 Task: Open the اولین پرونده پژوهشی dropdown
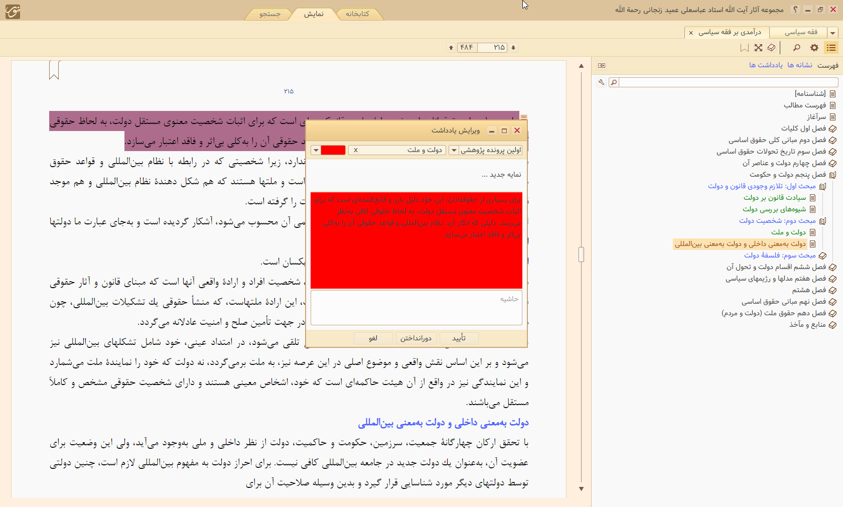click(454, 150)
